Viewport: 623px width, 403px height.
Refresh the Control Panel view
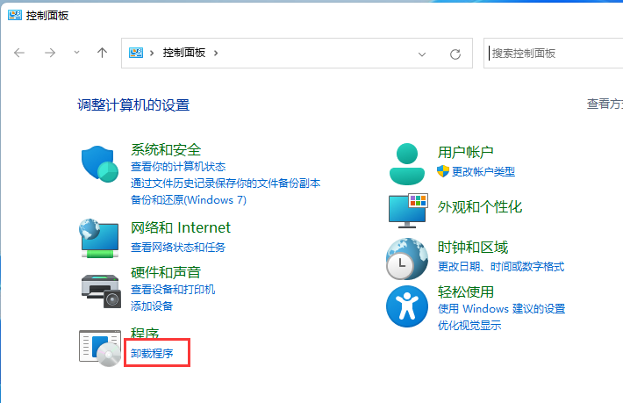coord(455,54)
